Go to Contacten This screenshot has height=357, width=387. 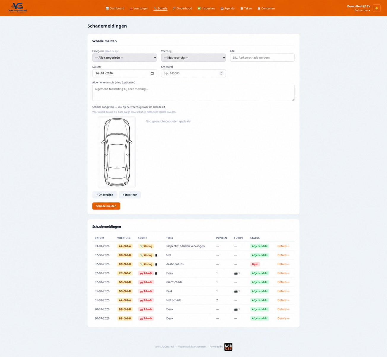pyautogui.click(x=266, y=8)
